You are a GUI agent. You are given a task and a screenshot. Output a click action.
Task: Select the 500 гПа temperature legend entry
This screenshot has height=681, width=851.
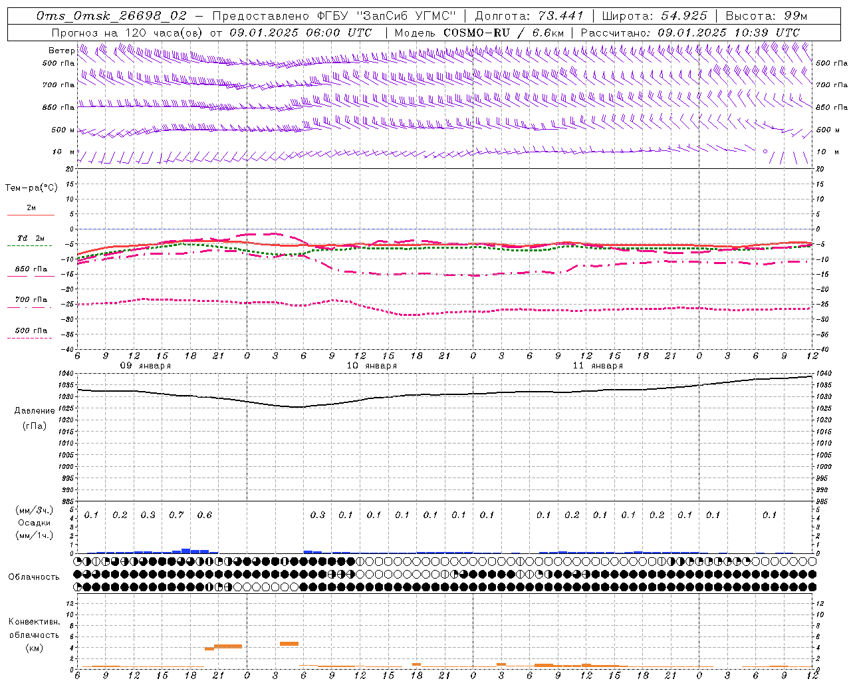[31, 331]
